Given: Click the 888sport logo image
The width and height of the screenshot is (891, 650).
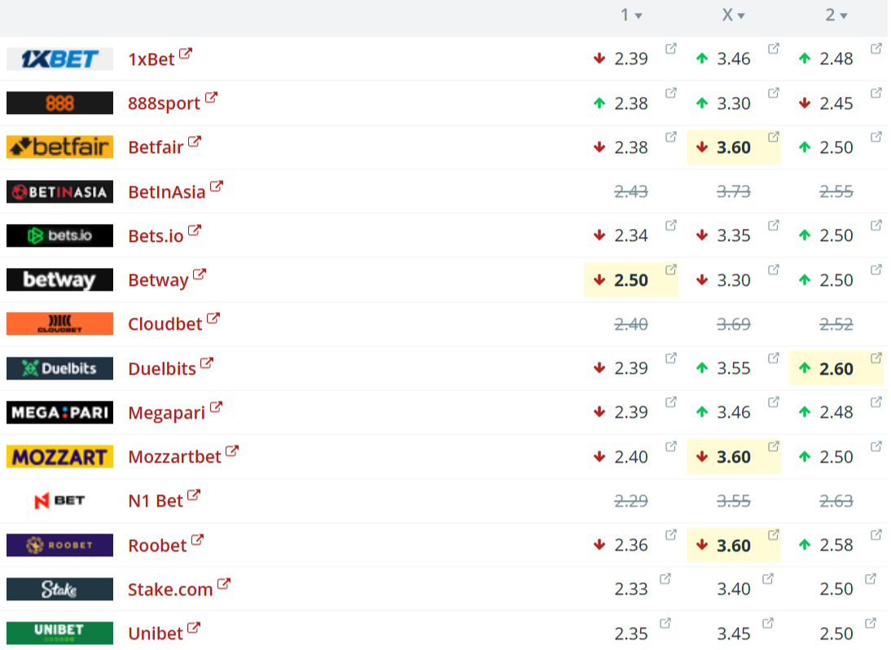Looking at the screenshot, I should click(x=59, y=103).
